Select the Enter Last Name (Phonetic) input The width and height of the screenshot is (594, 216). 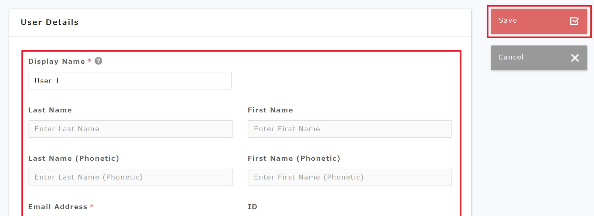pos(130,177)
